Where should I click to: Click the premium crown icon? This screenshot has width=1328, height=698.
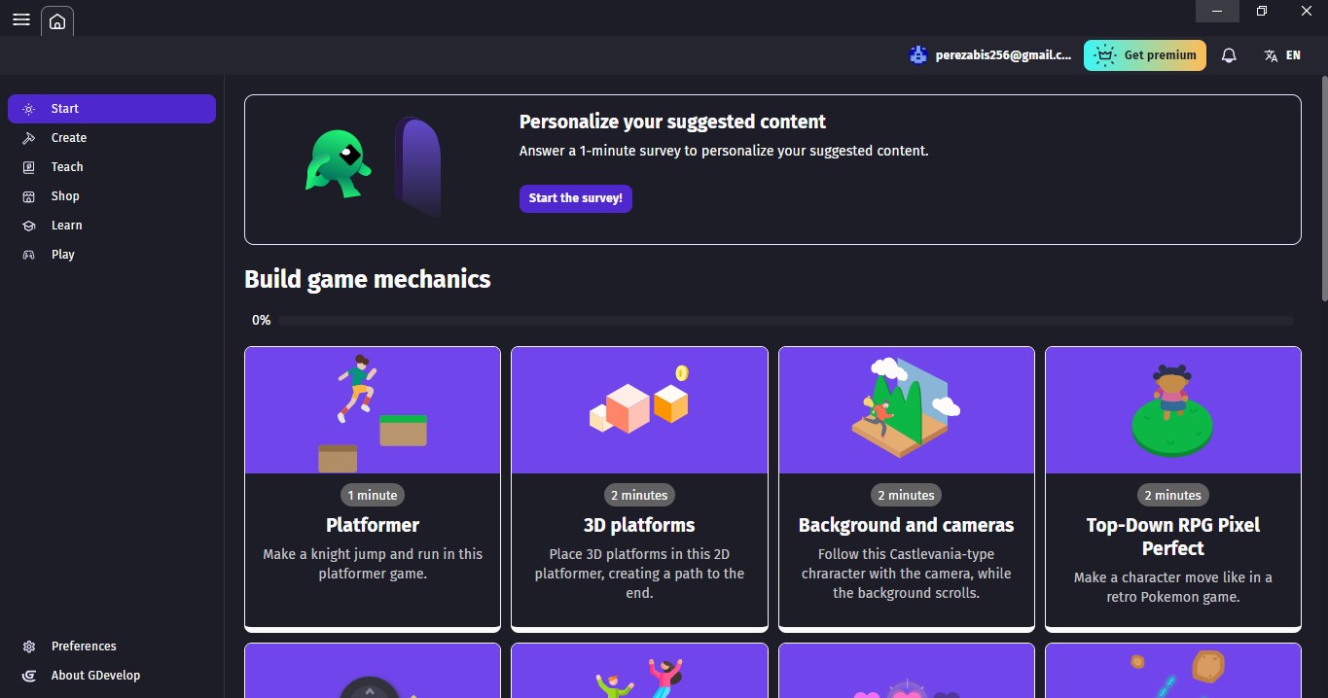point(1103,55)
